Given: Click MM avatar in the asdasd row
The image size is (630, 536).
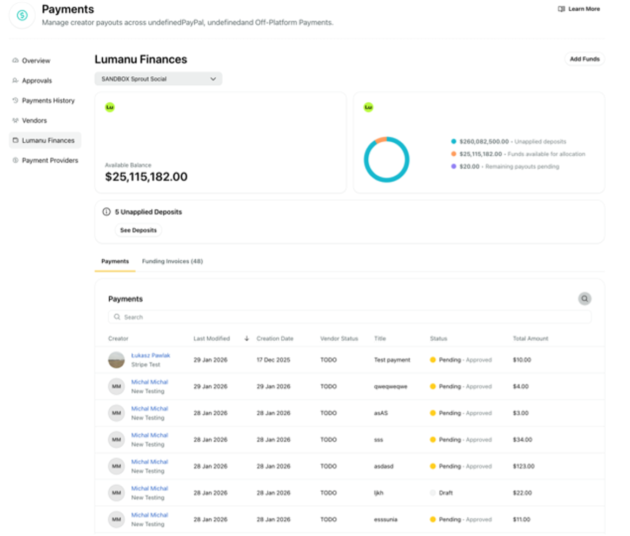Looking at the screenshot, I should point(116,466).
